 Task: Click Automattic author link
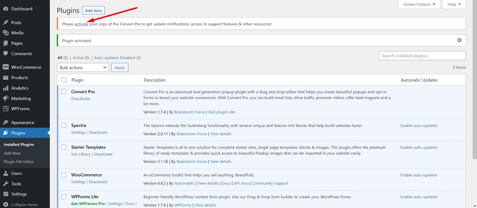pyautogui.click(x=184, y=183)
